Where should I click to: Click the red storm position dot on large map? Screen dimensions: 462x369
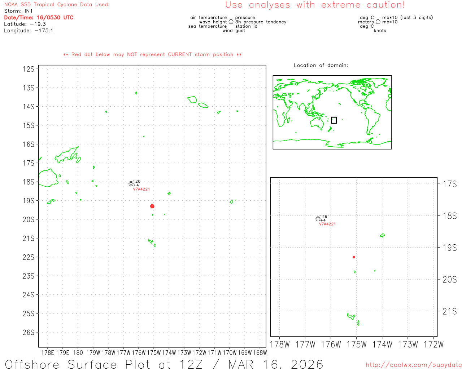(152, 206)
